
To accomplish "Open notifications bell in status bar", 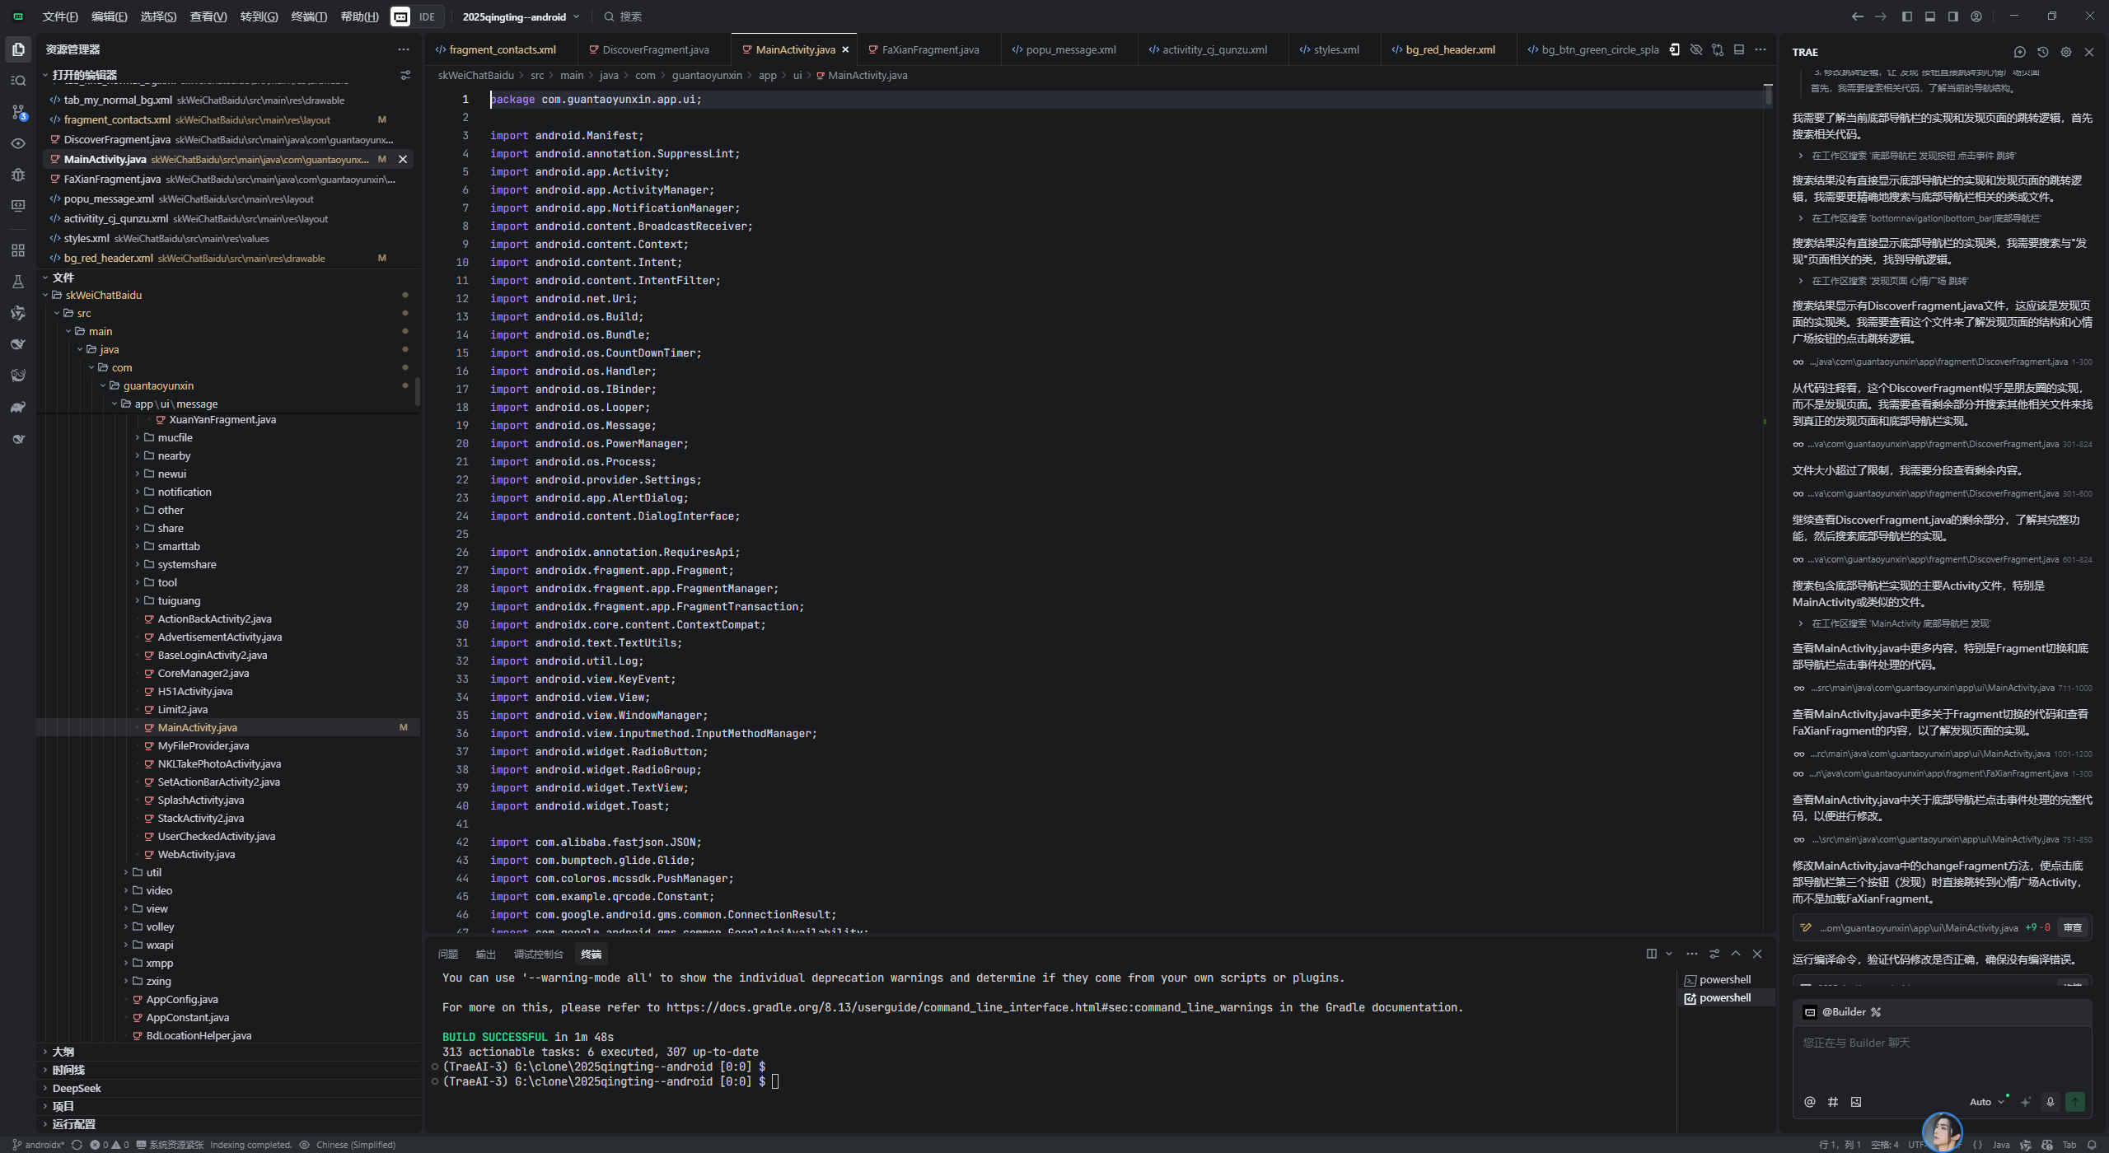I will coord(2092,1145).
